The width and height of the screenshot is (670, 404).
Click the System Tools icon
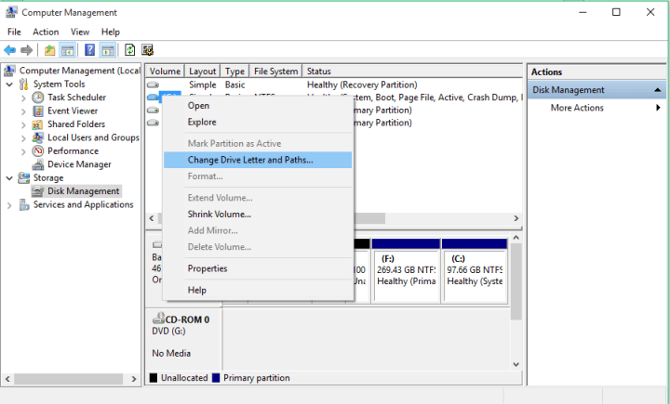[x=24, y=84]
